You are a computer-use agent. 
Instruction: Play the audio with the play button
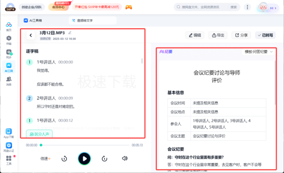pyautogui.click(x=84, y=159)
